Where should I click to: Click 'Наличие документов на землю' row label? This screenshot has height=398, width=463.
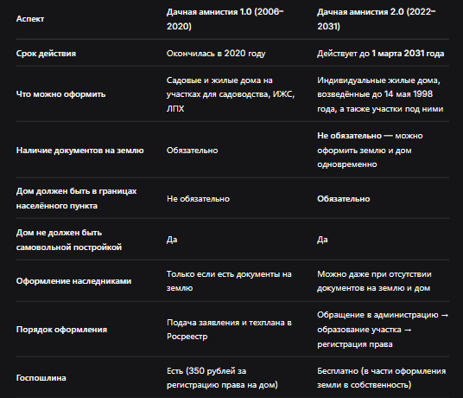(80, 151)
